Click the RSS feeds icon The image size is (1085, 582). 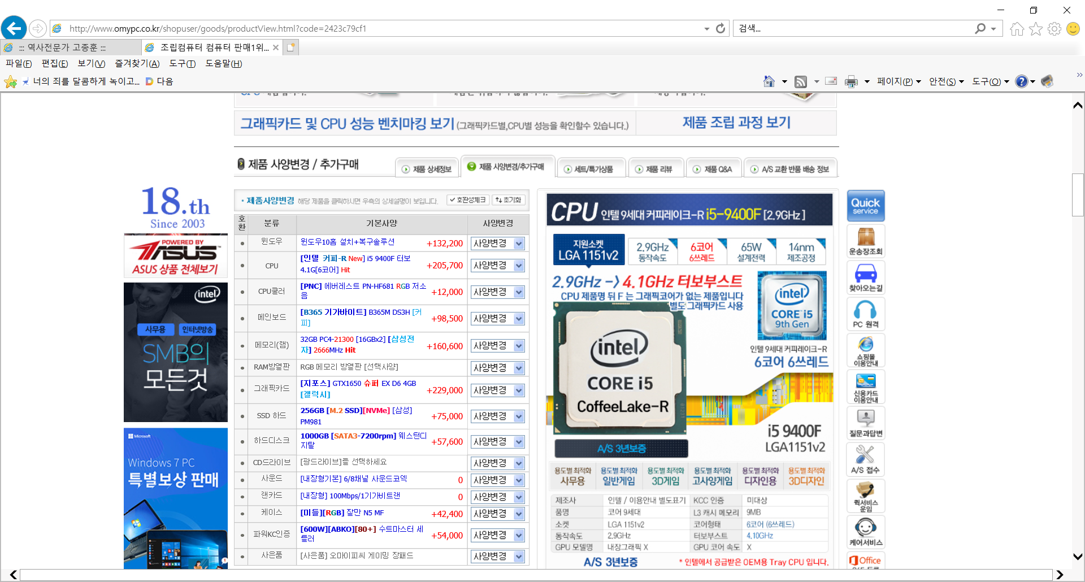pos(801,82)
